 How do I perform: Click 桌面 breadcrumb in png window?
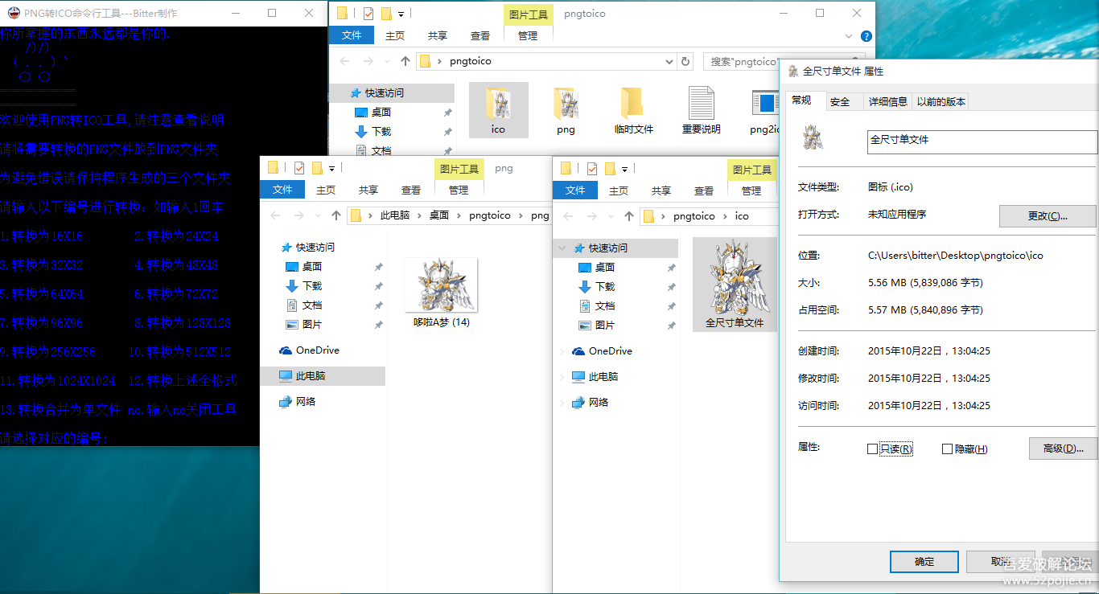pos(439,215)
